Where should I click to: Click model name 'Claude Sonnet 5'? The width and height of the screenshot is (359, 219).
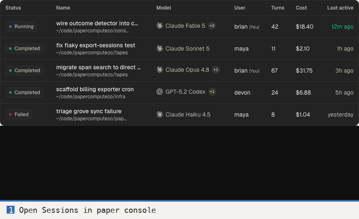(x=187, y=49)
